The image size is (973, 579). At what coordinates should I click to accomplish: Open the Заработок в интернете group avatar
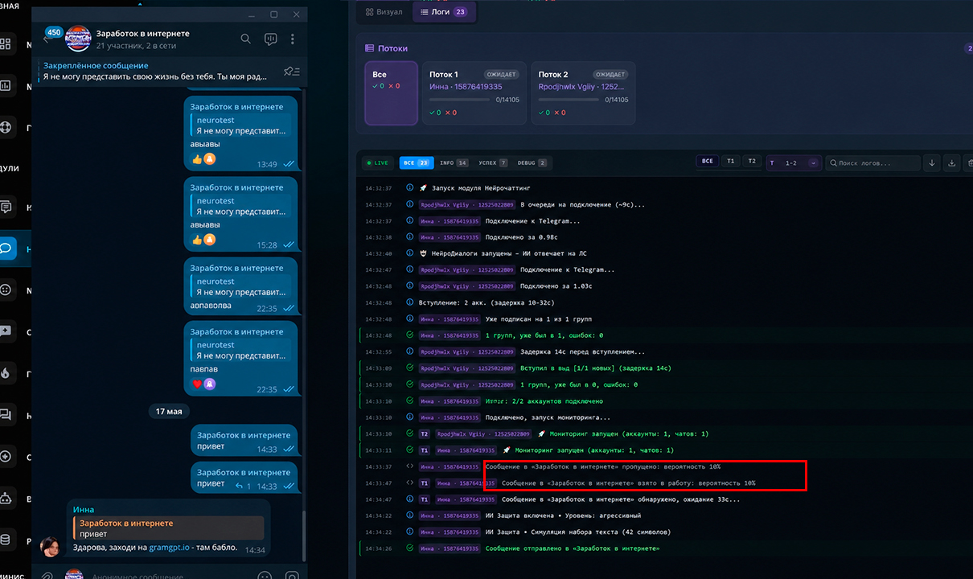point(78,39)
